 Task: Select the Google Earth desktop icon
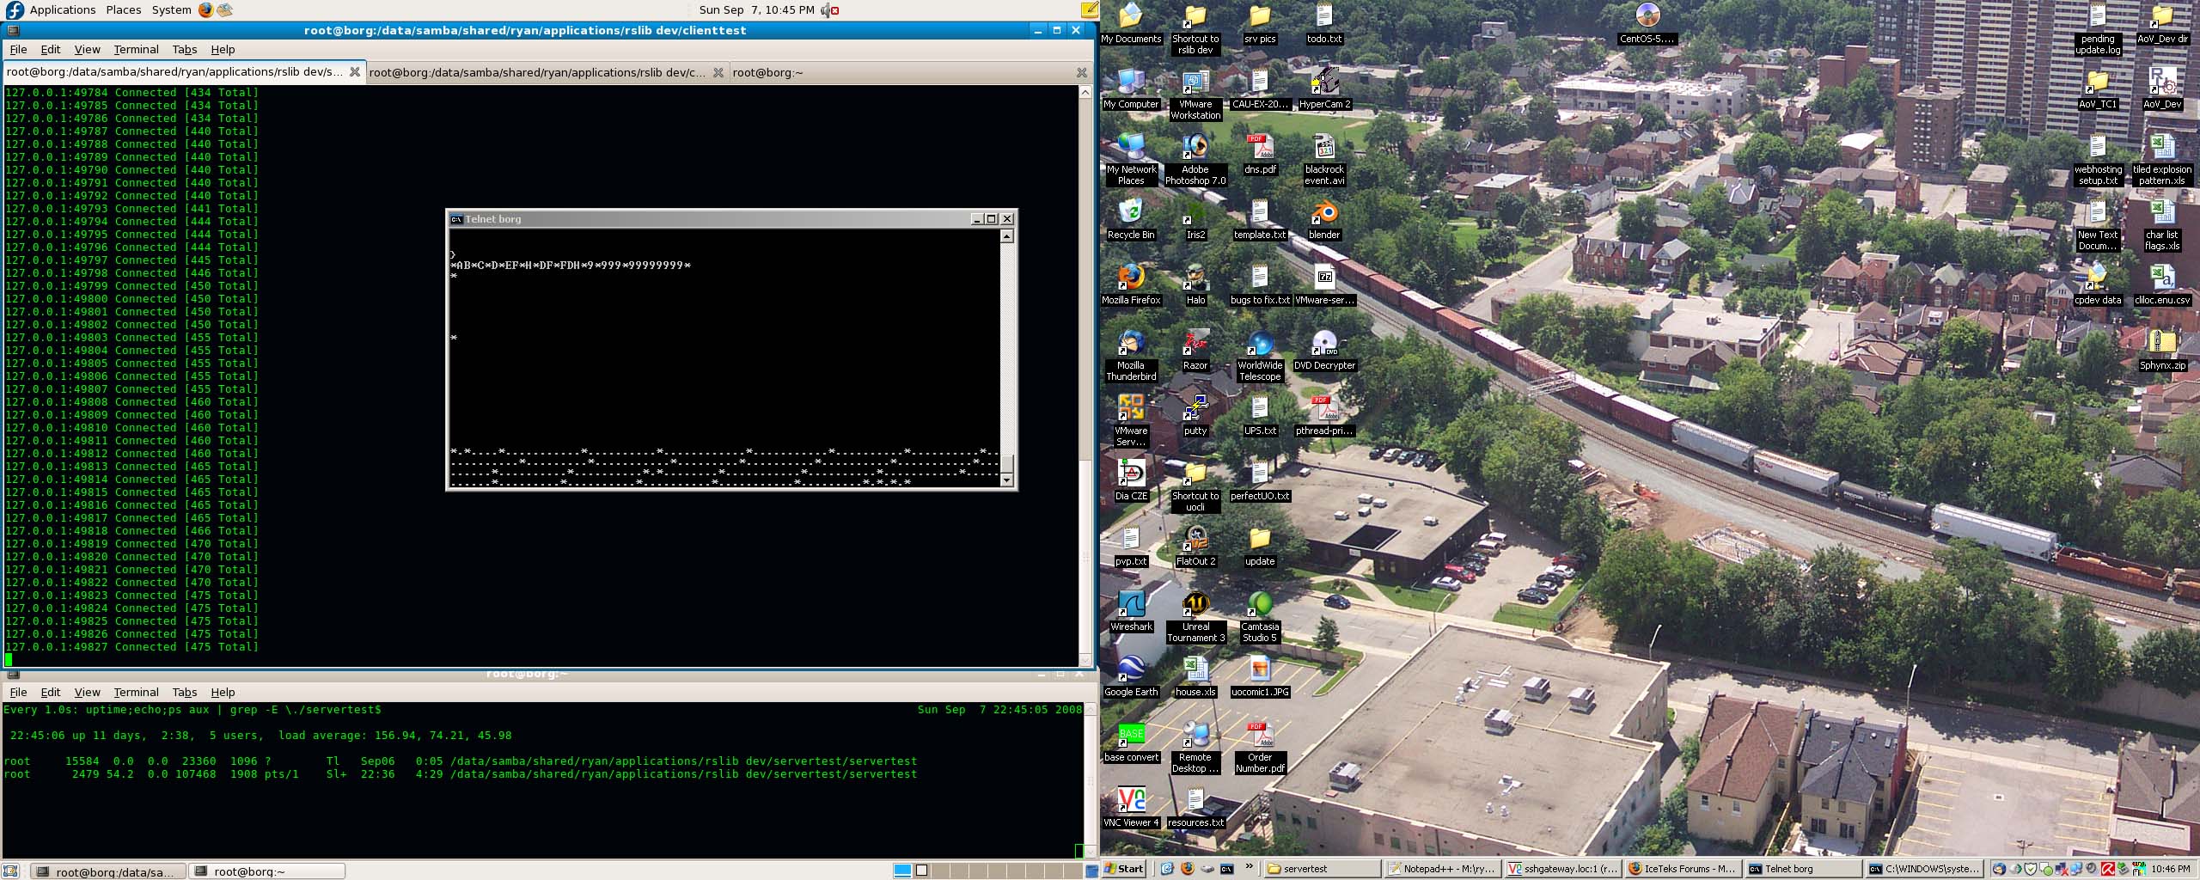[x=1131, y=676]
